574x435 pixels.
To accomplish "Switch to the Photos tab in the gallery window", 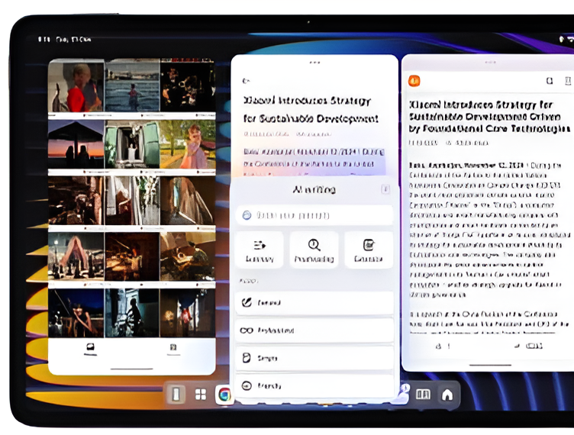I will click(90, 349).
